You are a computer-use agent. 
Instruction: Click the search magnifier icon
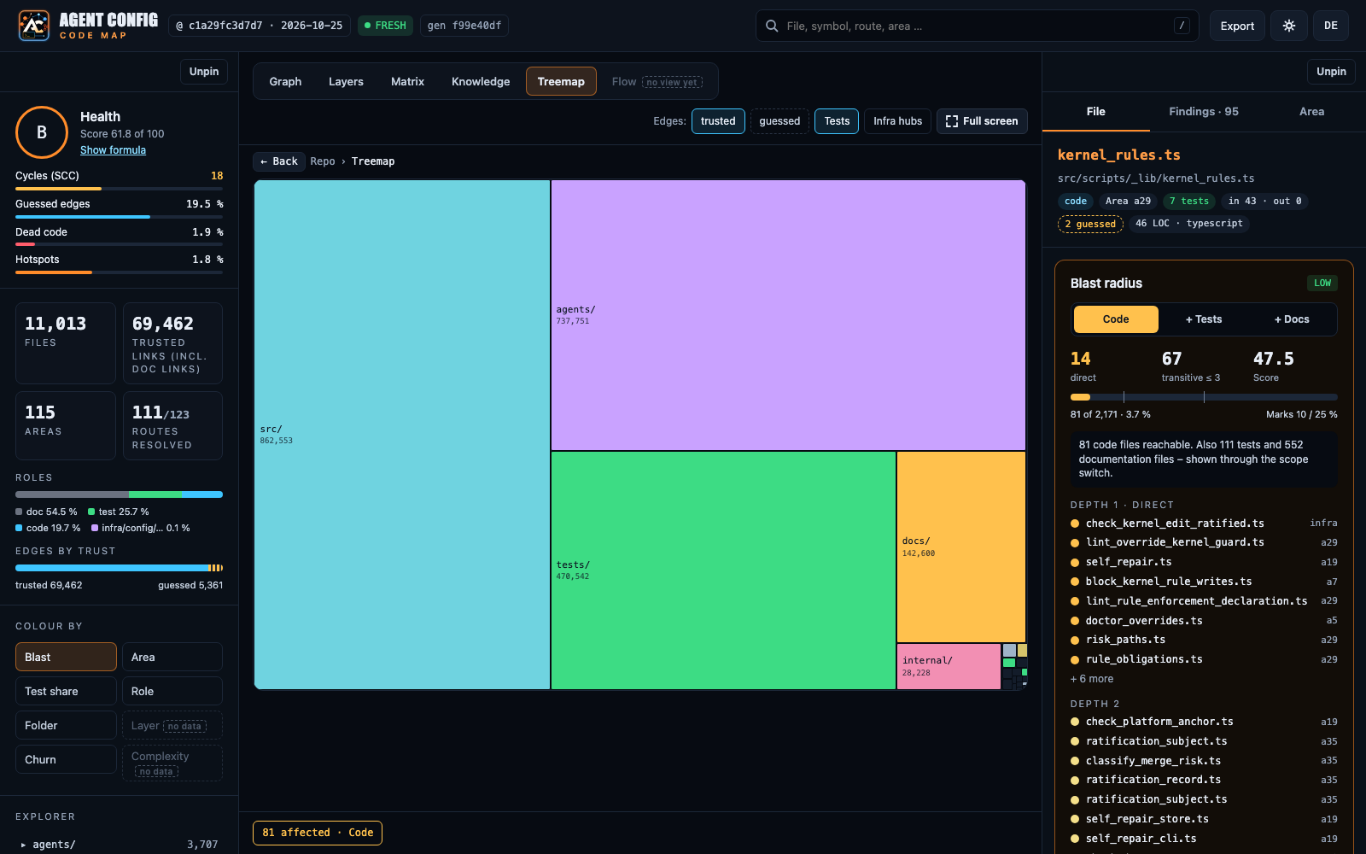click(x=772, y=26)
